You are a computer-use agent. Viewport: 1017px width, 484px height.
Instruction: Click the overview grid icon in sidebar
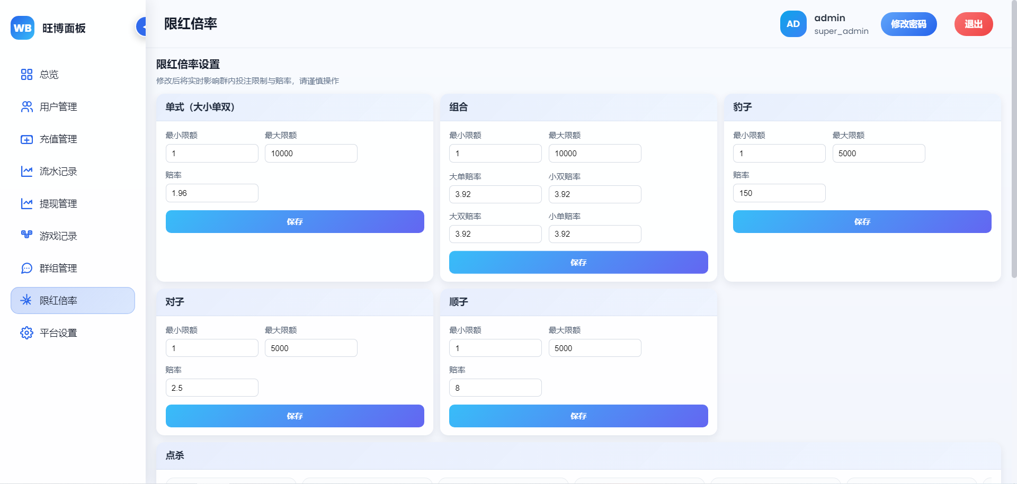click(x=26, y=75)
